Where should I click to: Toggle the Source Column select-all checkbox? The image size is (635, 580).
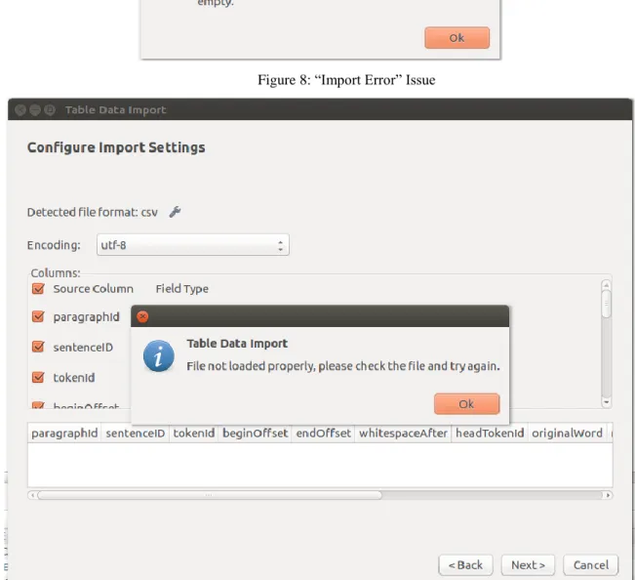pyautogui.click(x=38, y=289)
